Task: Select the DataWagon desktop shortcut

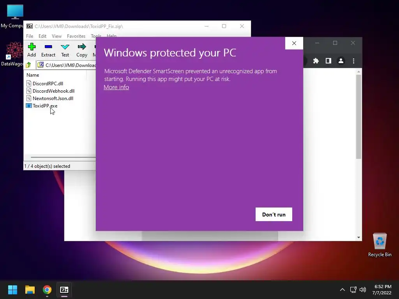Action: click(12, 54)
